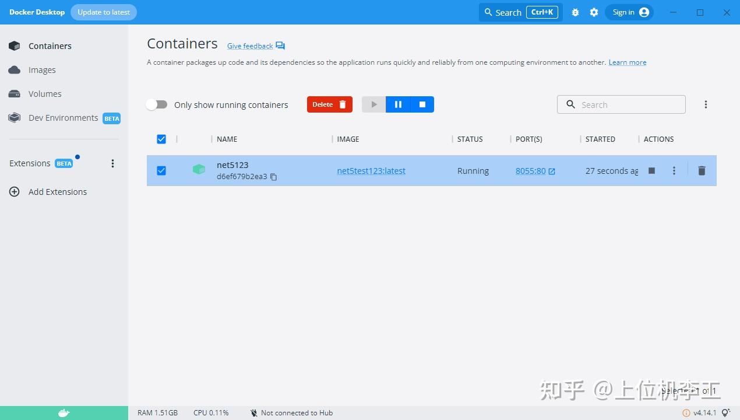The height and width of the screenshot is (420, 740).
Task: Stop net5123 container in Actions column
Action: [x=652, y=171]
